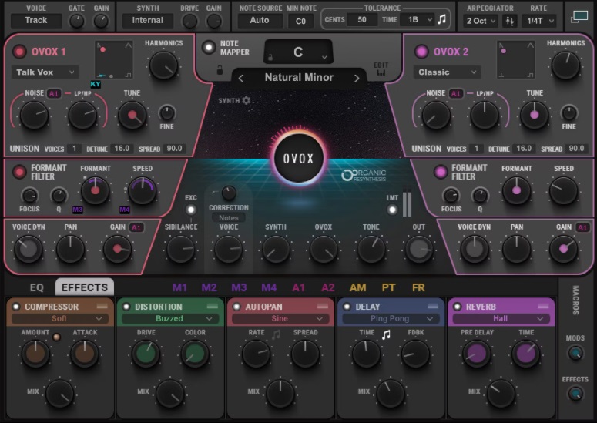The width and height of the screenshot is (597, 423).
Task: Click the Reverb Time knob
Action: 526,354
